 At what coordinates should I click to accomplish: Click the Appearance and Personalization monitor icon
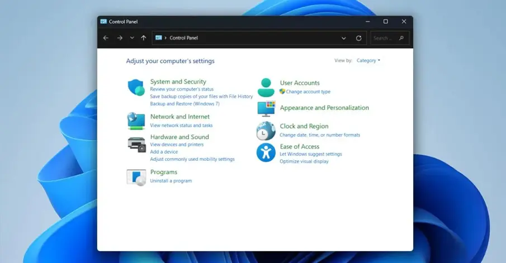(x=266, y=108)
